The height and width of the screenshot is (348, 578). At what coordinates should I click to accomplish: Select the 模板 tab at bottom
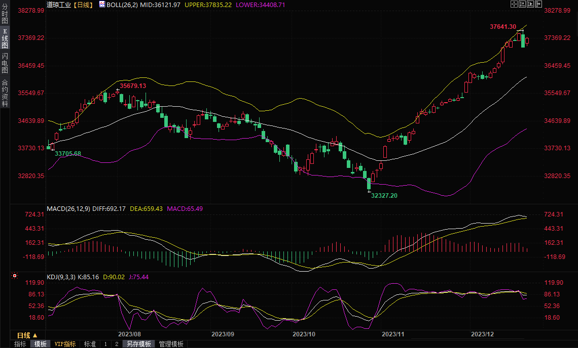[x=41, y=344]
